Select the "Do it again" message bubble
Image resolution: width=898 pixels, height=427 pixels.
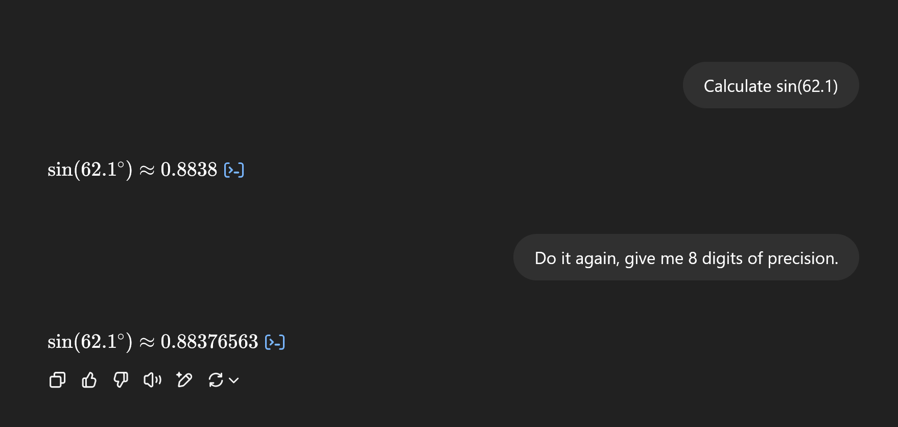(x=686, y=257)
